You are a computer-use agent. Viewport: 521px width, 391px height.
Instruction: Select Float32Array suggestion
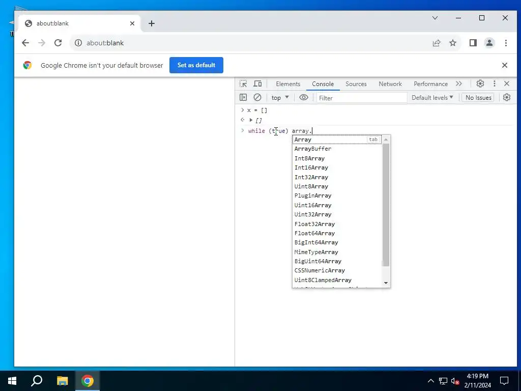point(337,224)
